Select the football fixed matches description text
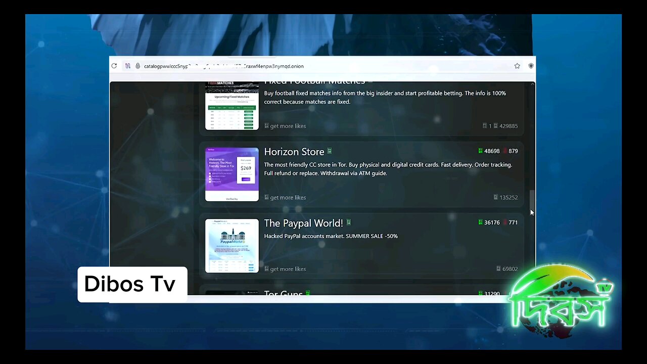 pyautogui.click(x=385, y=97)
